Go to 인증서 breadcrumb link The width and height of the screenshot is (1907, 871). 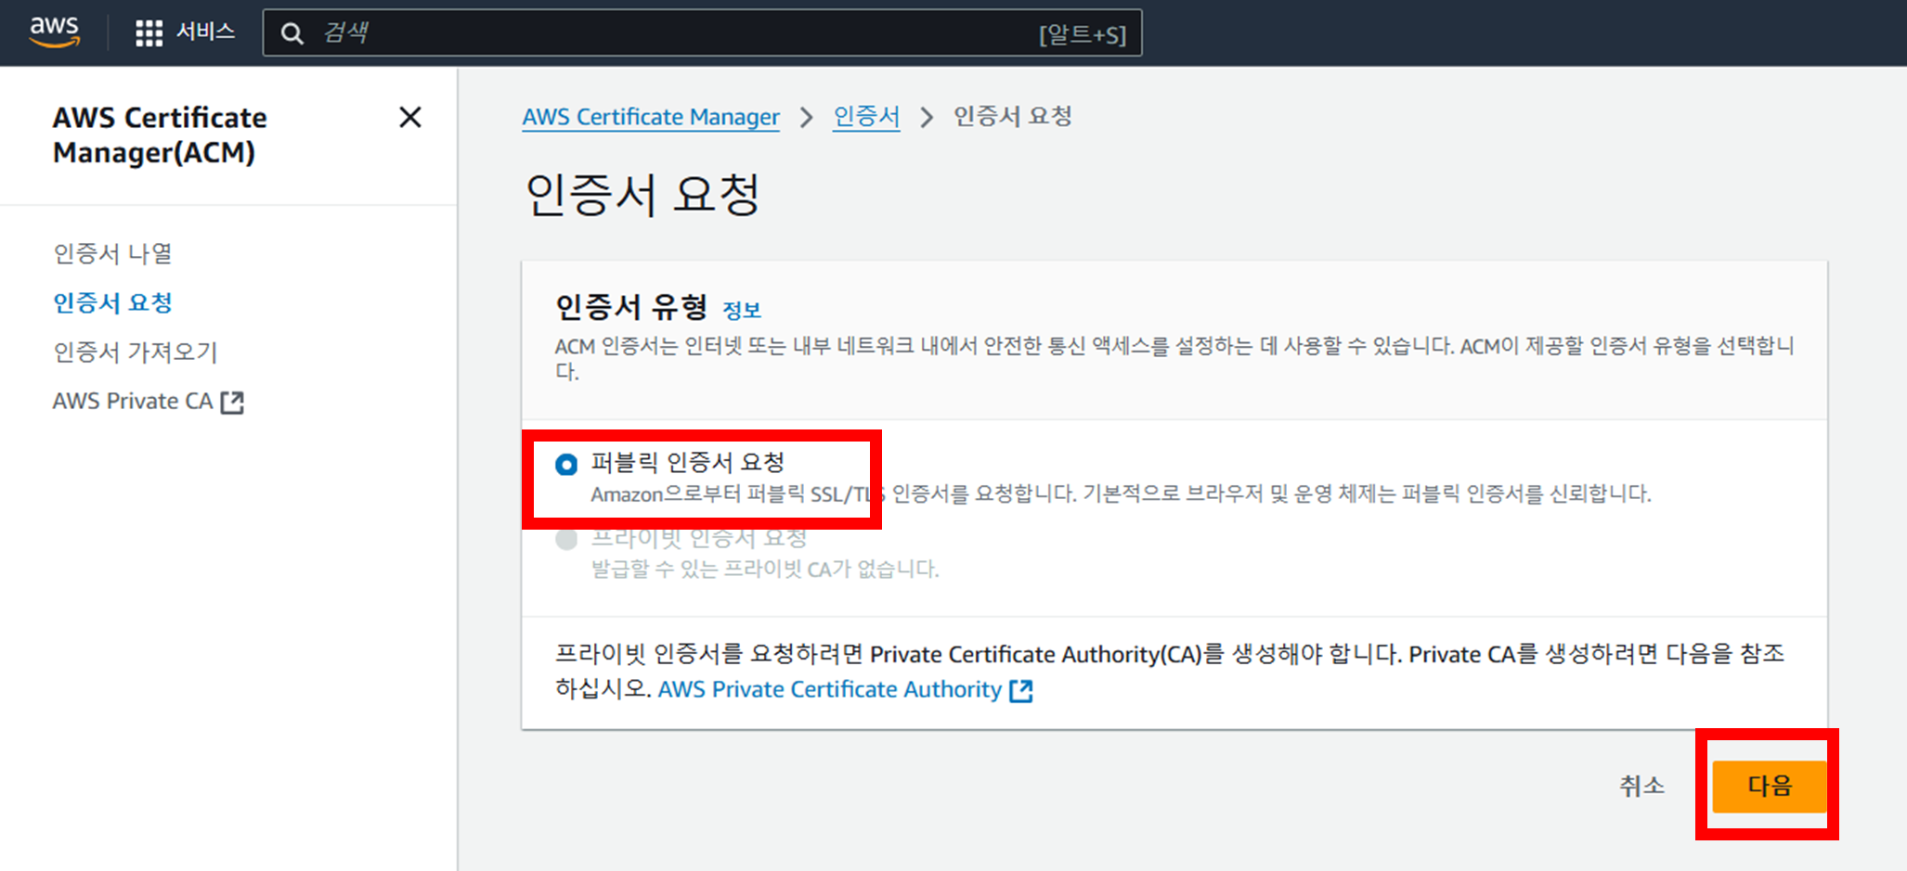(x=866, y=117)
